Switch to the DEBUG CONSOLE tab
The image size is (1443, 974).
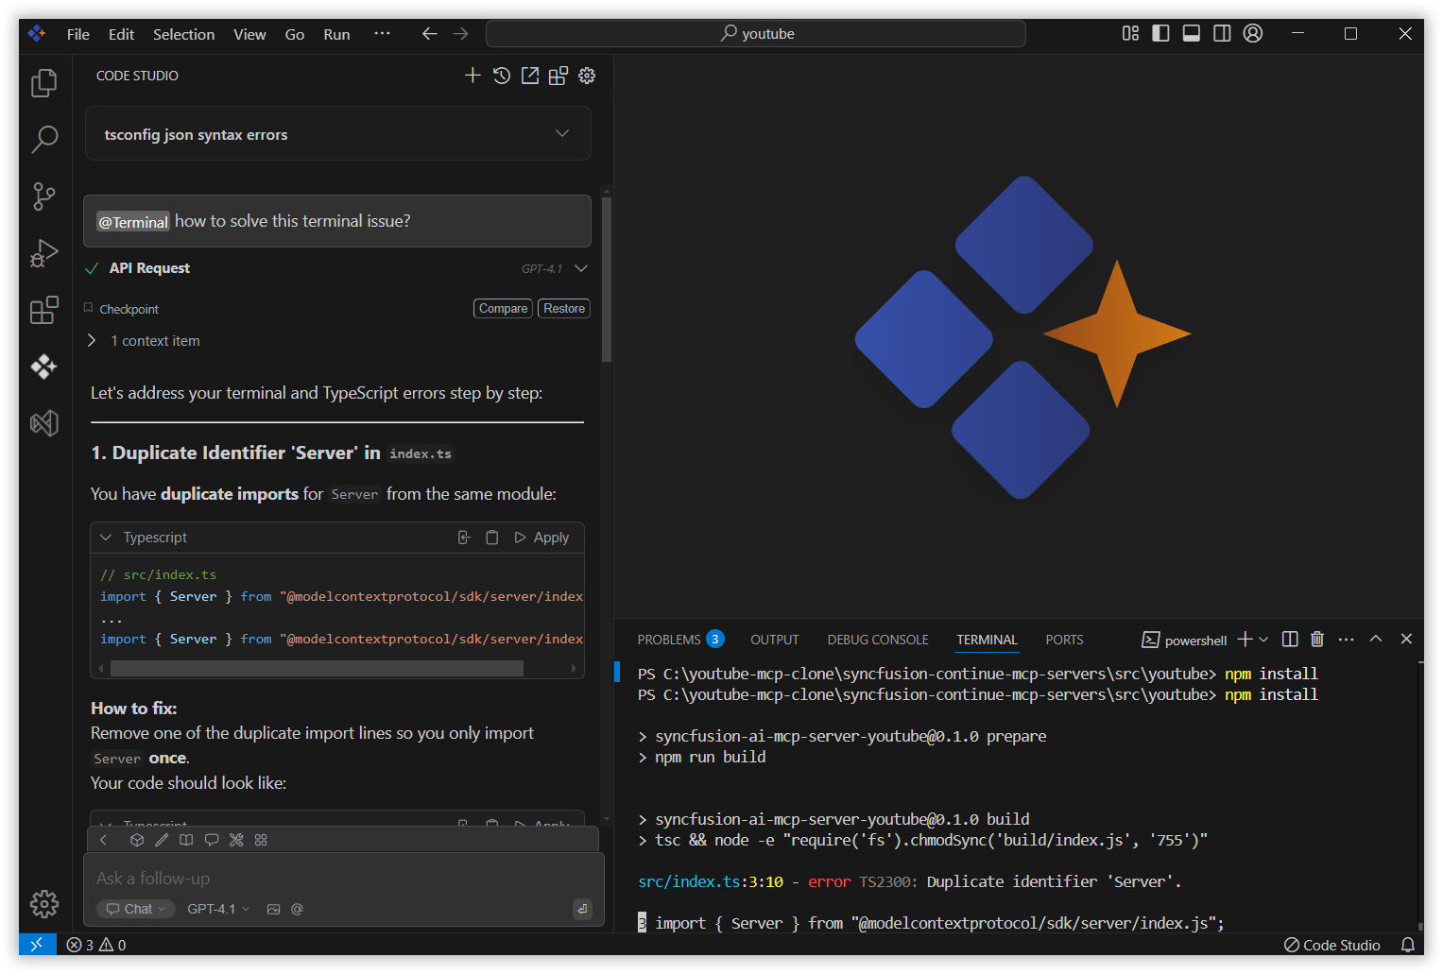[878, 640]
